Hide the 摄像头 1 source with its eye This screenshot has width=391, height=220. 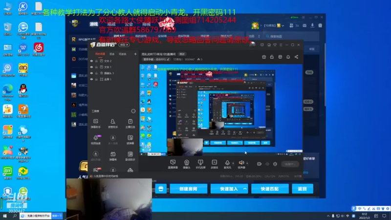(91, 73)
